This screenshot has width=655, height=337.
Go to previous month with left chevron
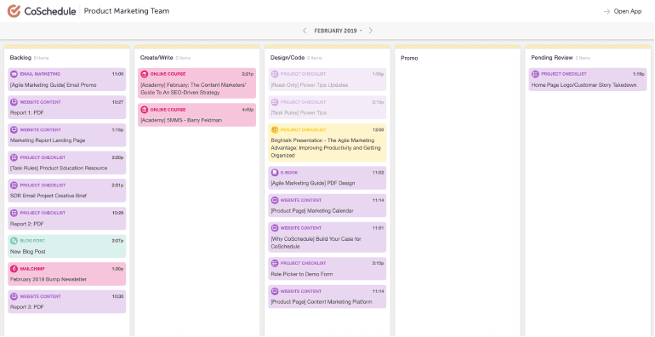click(305, 31)
